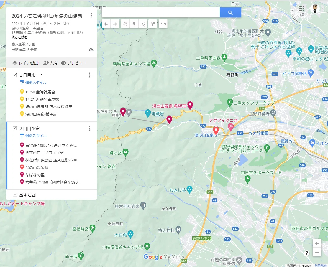Open the 共有 share link
The image size is (328, 267).
(54, 63)
